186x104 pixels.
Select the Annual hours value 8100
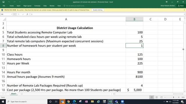tap(134, 77)
